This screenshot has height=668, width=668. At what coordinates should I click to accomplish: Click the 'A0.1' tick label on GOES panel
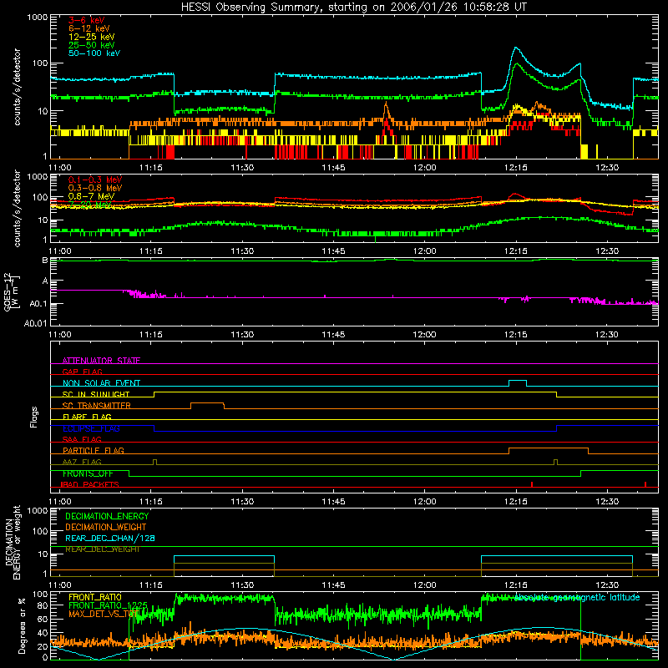38,304
